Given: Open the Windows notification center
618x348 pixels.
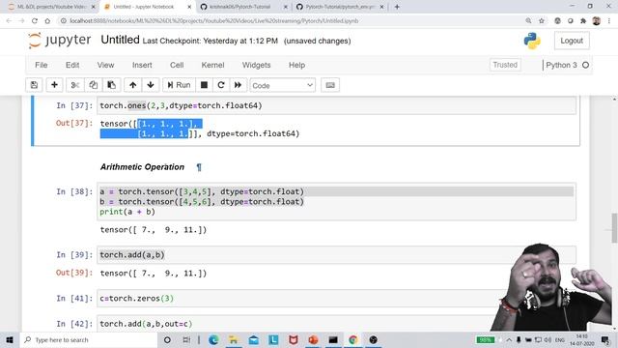Looking at the screenshot, I should (605, 339).
